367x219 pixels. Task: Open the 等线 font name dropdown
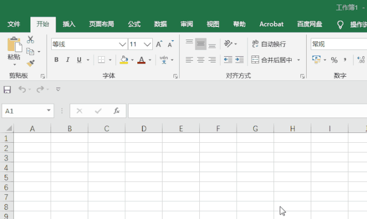[x=122, y=44]
